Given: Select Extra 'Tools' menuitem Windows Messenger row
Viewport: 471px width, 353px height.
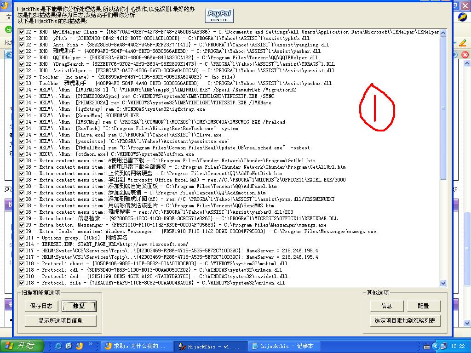Looking at the screenshot, I should (201, 232).
